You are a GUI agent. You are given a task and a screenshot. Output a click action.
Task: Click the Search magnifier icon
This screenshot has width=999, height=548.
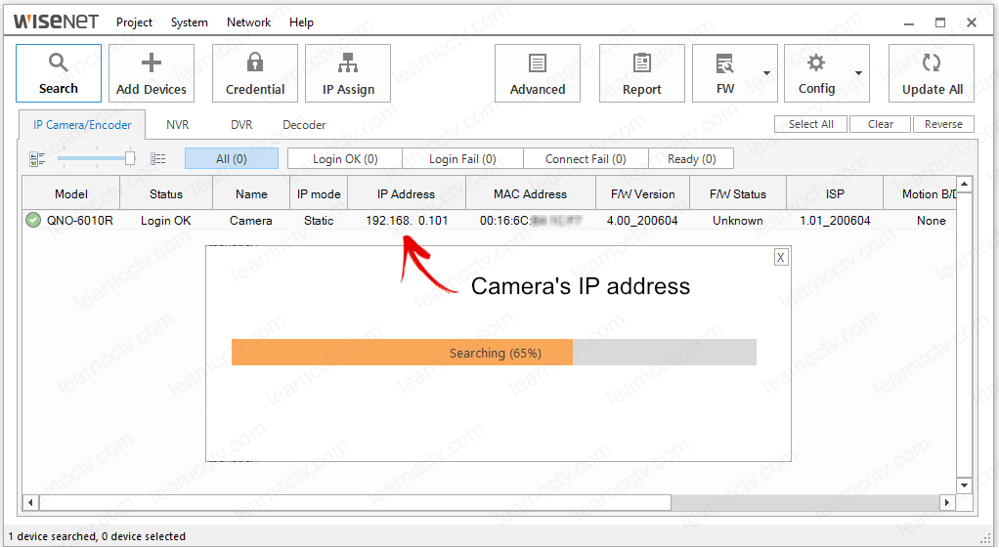click(58, 63)
